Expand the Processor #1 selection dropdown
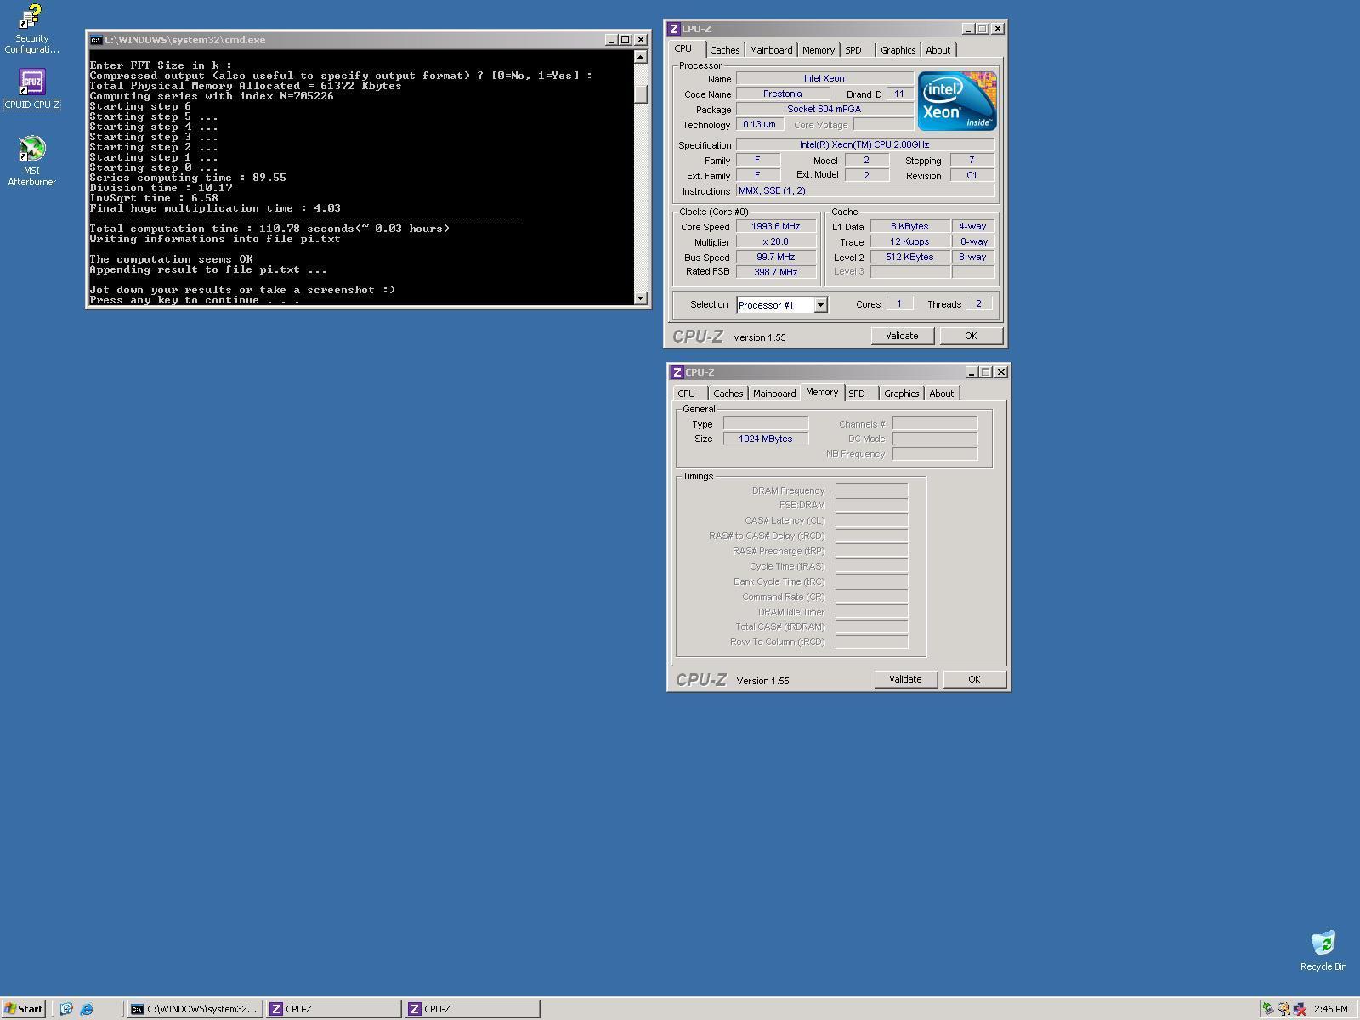Screen dimensions: 1360x1020 [820, 305]
